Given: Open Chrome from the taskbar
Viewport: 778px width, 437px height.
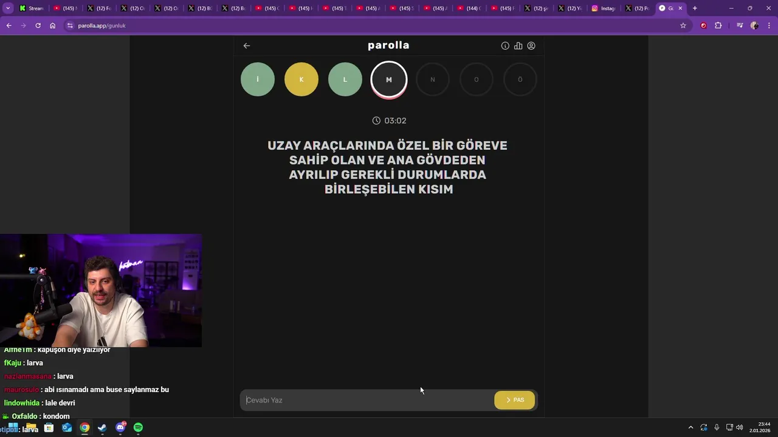Looking at the screenshot, I should click(84, 427).
